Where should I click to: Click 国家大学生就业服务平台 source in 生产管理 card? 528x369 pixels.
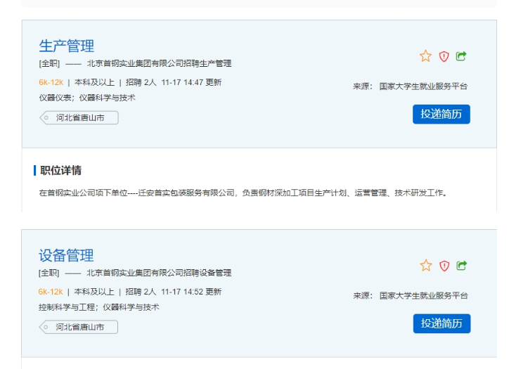click(x=423, y=86)
